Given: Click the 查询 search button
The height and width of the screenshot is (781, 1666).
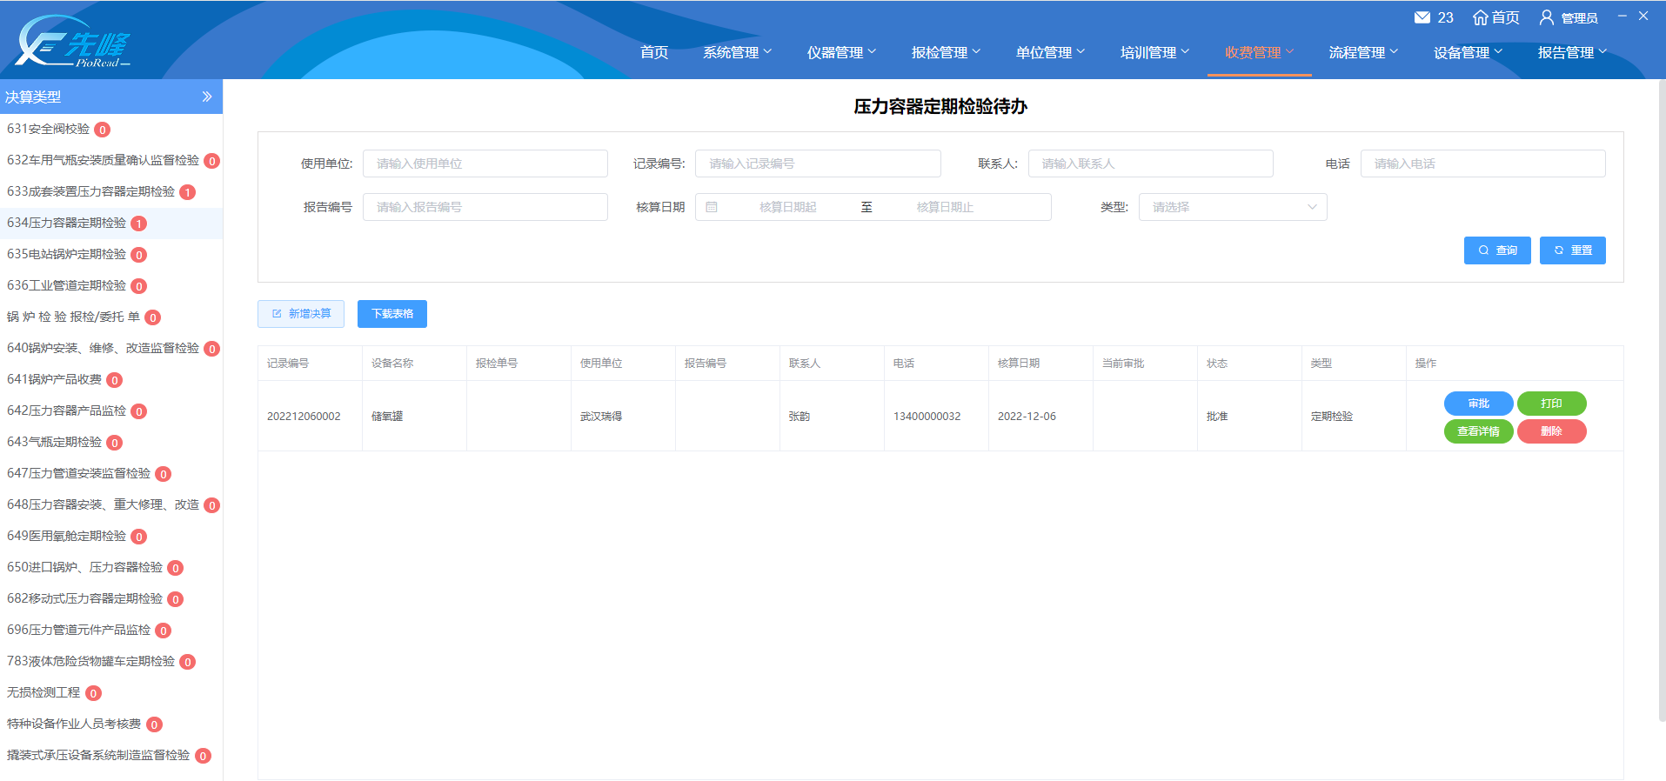Looking at the screenshot, I should (1497, 250).
